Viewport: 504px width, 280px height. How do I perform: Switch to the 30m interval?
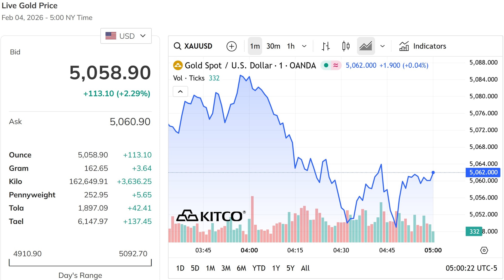click(x=273, y=46)
